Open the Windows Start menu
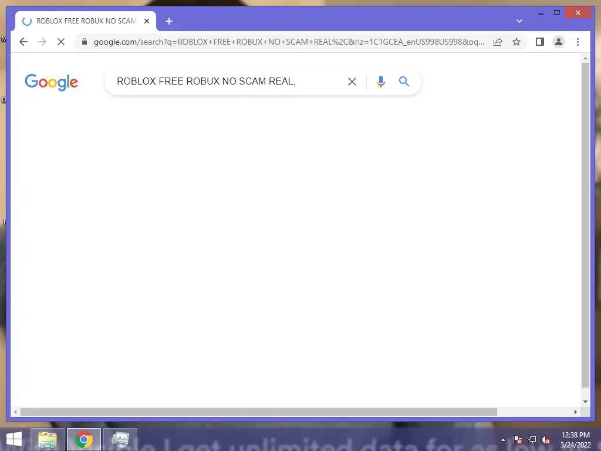Image resolution: width=601 pixels, height=451 pixels. click(14, 439)
